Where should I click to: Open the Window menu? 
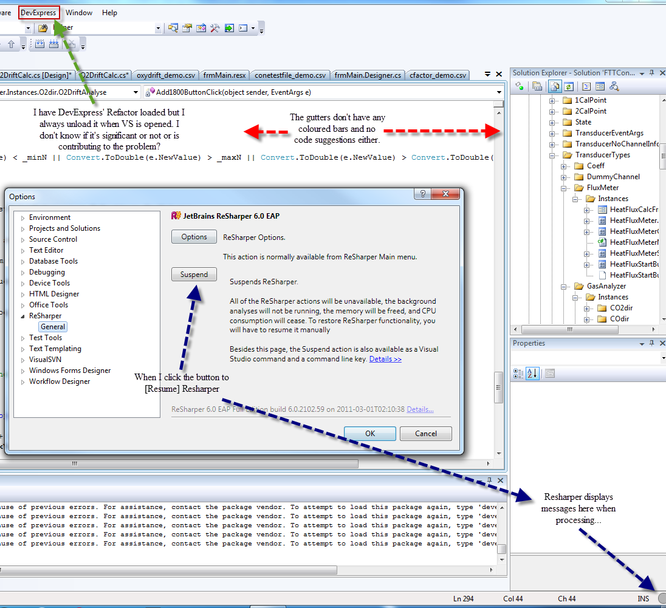[79, 13]
